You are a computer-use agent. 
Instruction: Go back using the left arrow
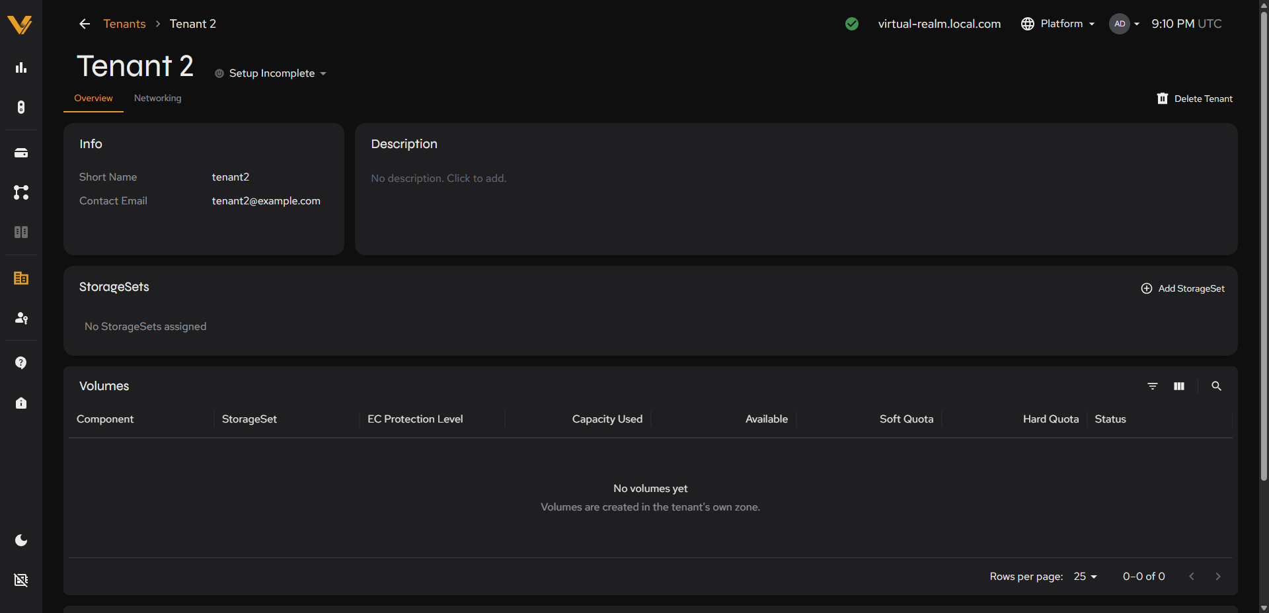tap(85, 24)
